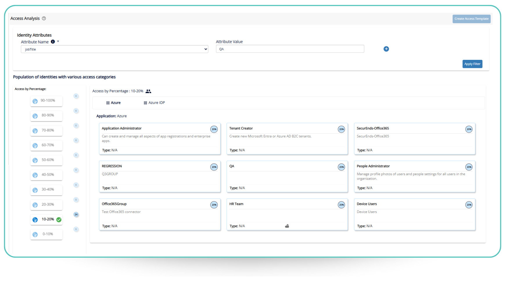Click the 20% badge on Application Administrator card
This screenshot has width=506, height=287.
pos(214,129)
